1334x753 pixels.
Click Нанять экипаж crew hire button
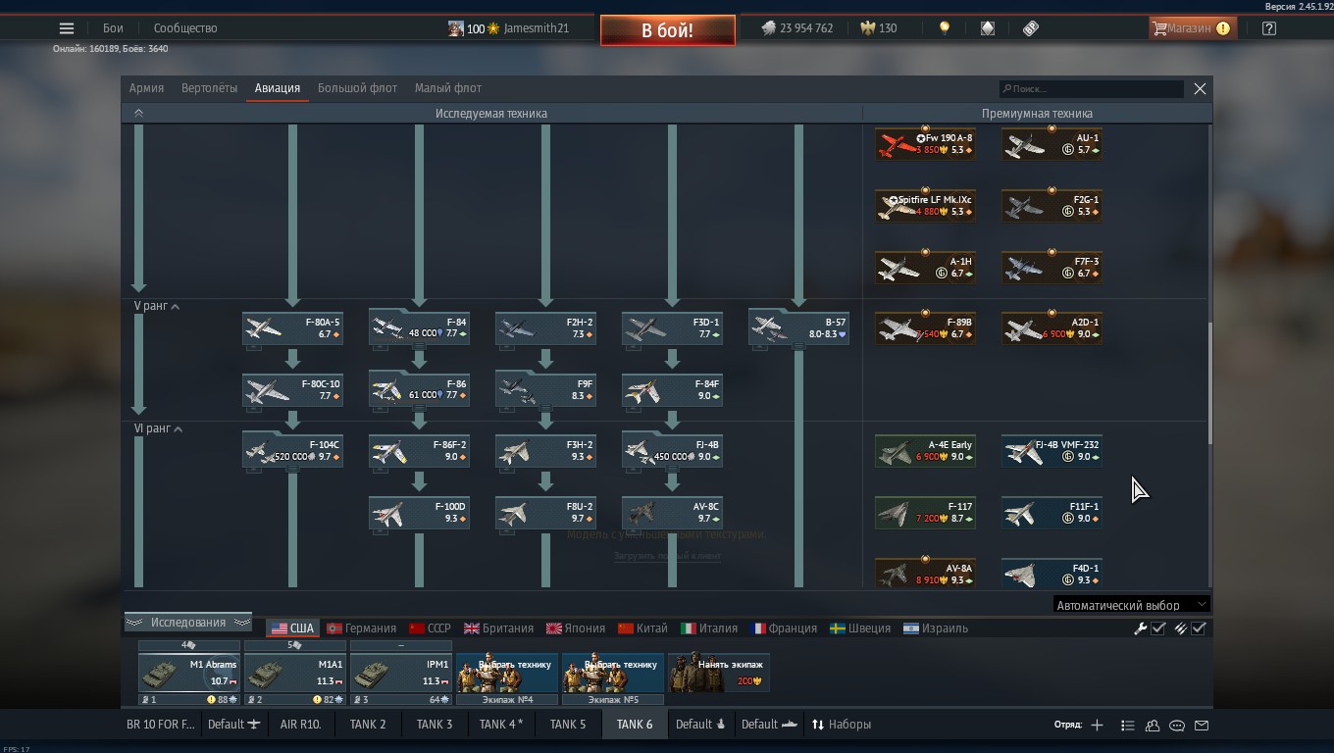pos(719,673)
